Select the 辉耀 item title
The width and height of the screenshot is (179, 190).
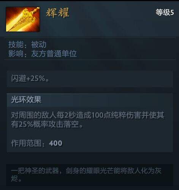(x=57, y=13)
